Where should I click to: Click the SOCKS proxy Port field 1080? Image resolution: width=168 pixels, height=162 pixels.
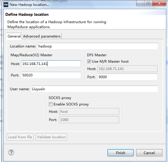click(89, 120)
